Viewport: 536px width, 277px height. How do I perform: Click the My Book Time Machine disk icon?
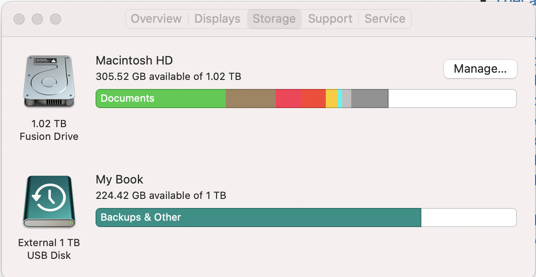[49, 202]
